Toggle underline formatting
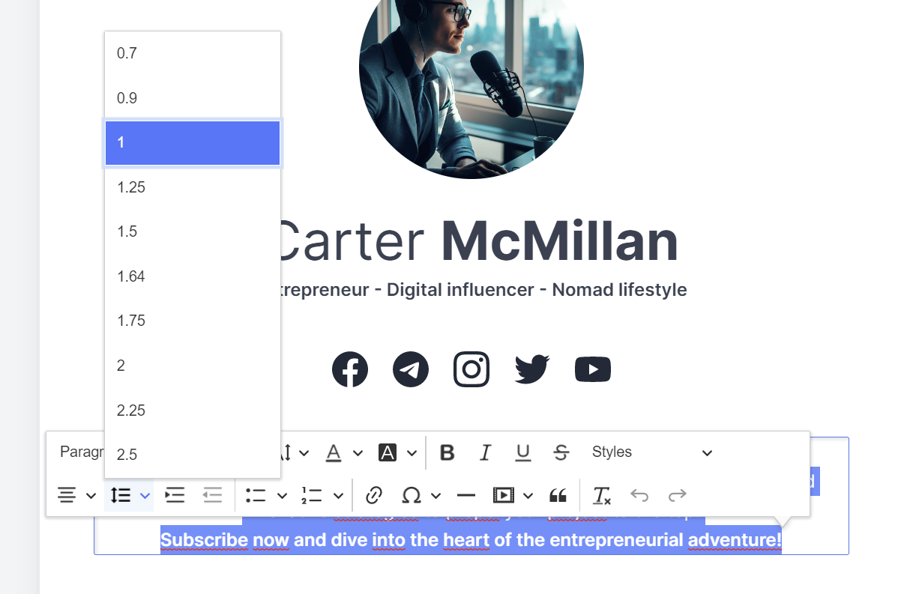This screenshot has width=898, height=594. [522, 452]
